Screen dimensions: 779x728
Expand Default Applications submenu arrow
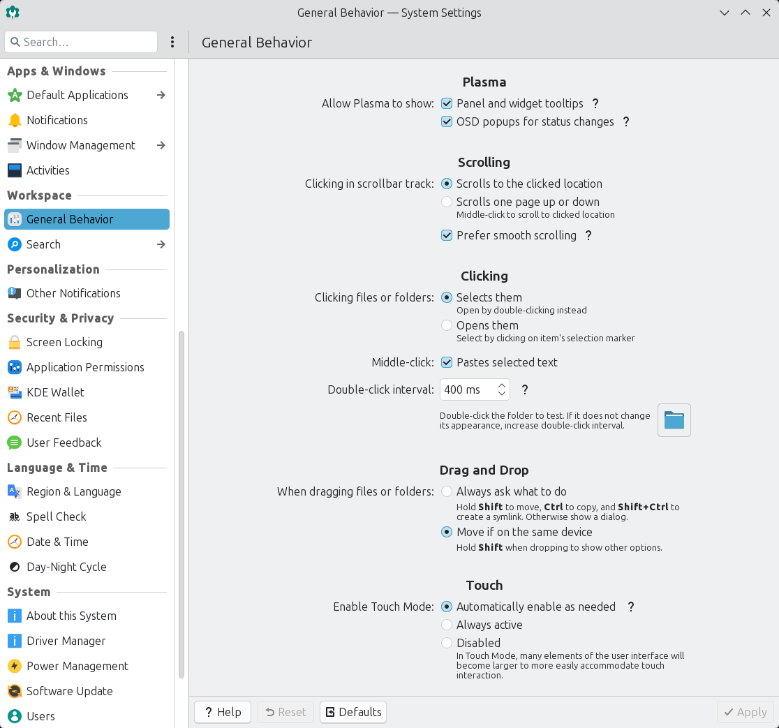(x=161, y=95)
